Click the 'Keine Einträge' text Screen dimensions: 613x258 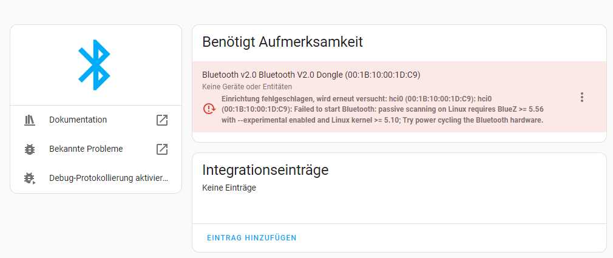coord(229,188)
